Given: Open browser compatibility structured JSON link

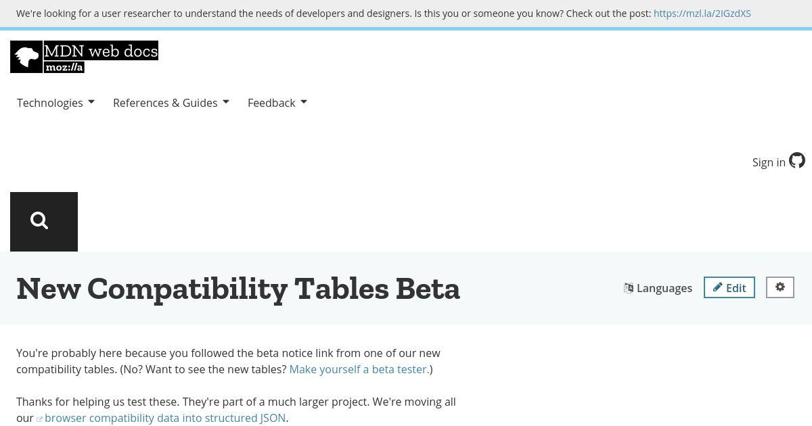Looking at the screenshot, I should pos(165,418).
